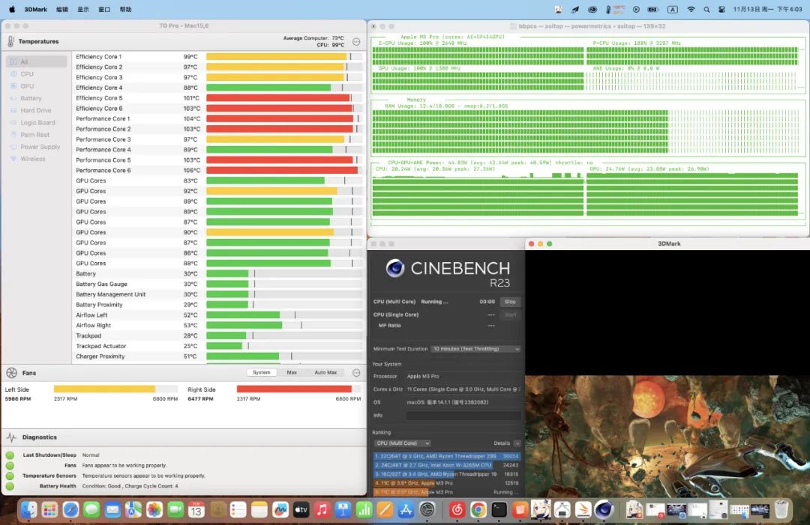Click the Cinebench Info text field

point(463,416)
